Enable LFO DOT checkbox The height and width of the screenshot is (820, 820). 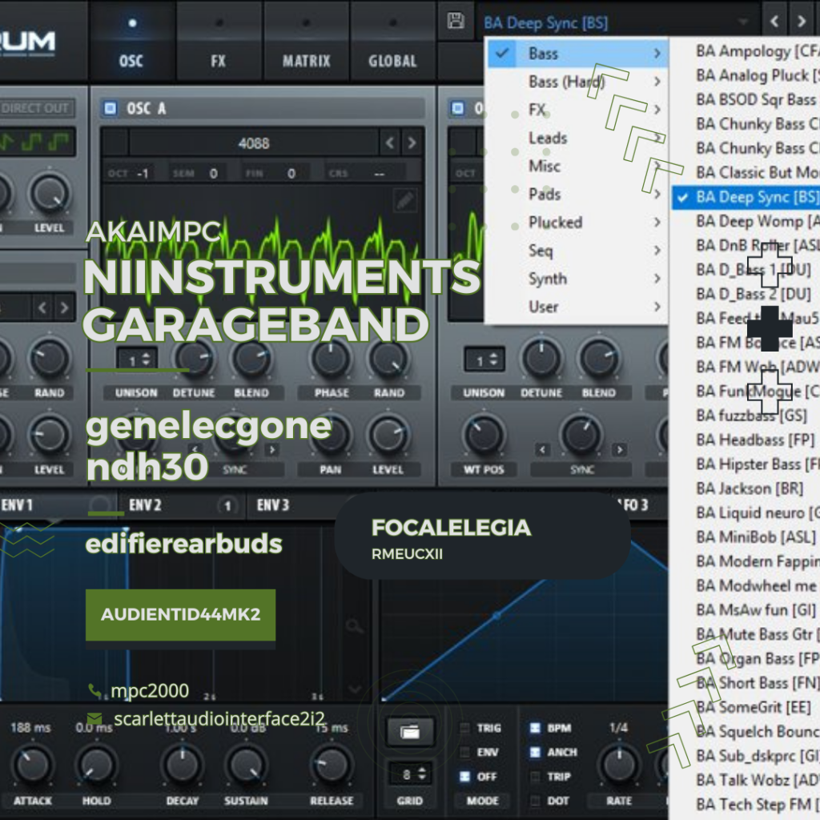(535, 801)
